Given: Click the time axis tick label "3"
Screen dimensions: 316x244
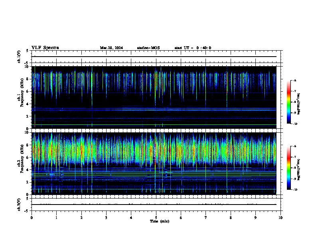Looking at the screenshot, I should click(106, 218).
